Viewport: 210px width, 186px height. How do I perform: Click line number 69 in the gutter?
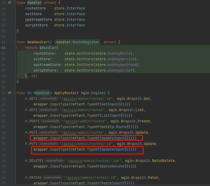pos(4,138)
